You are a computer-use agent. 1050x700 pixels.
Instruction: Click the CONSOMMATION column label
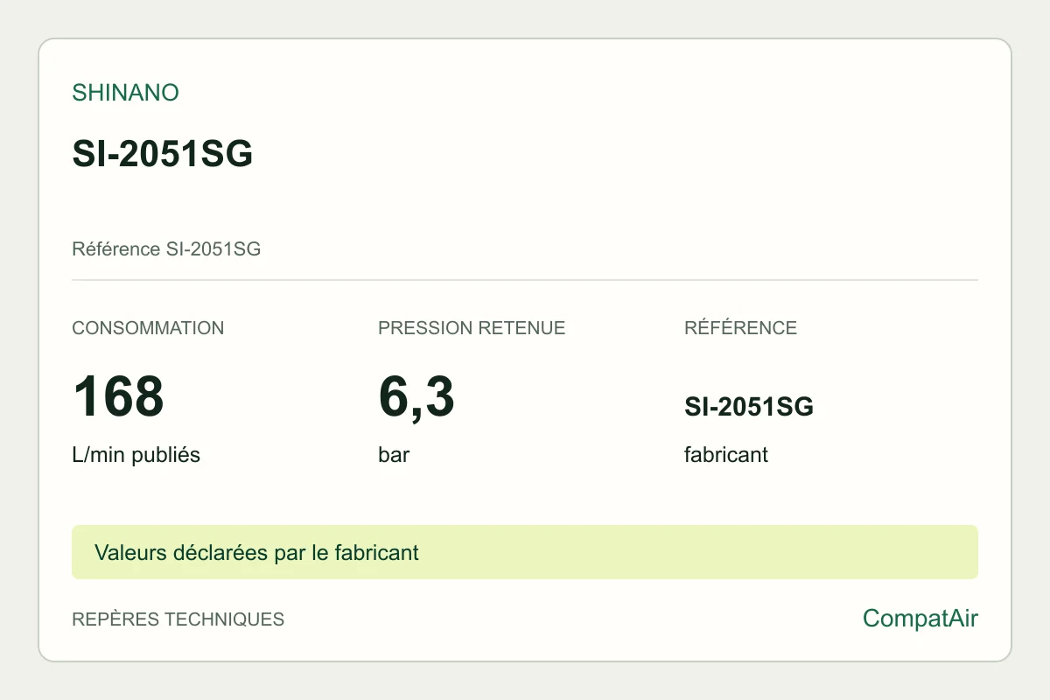point(148,328)
